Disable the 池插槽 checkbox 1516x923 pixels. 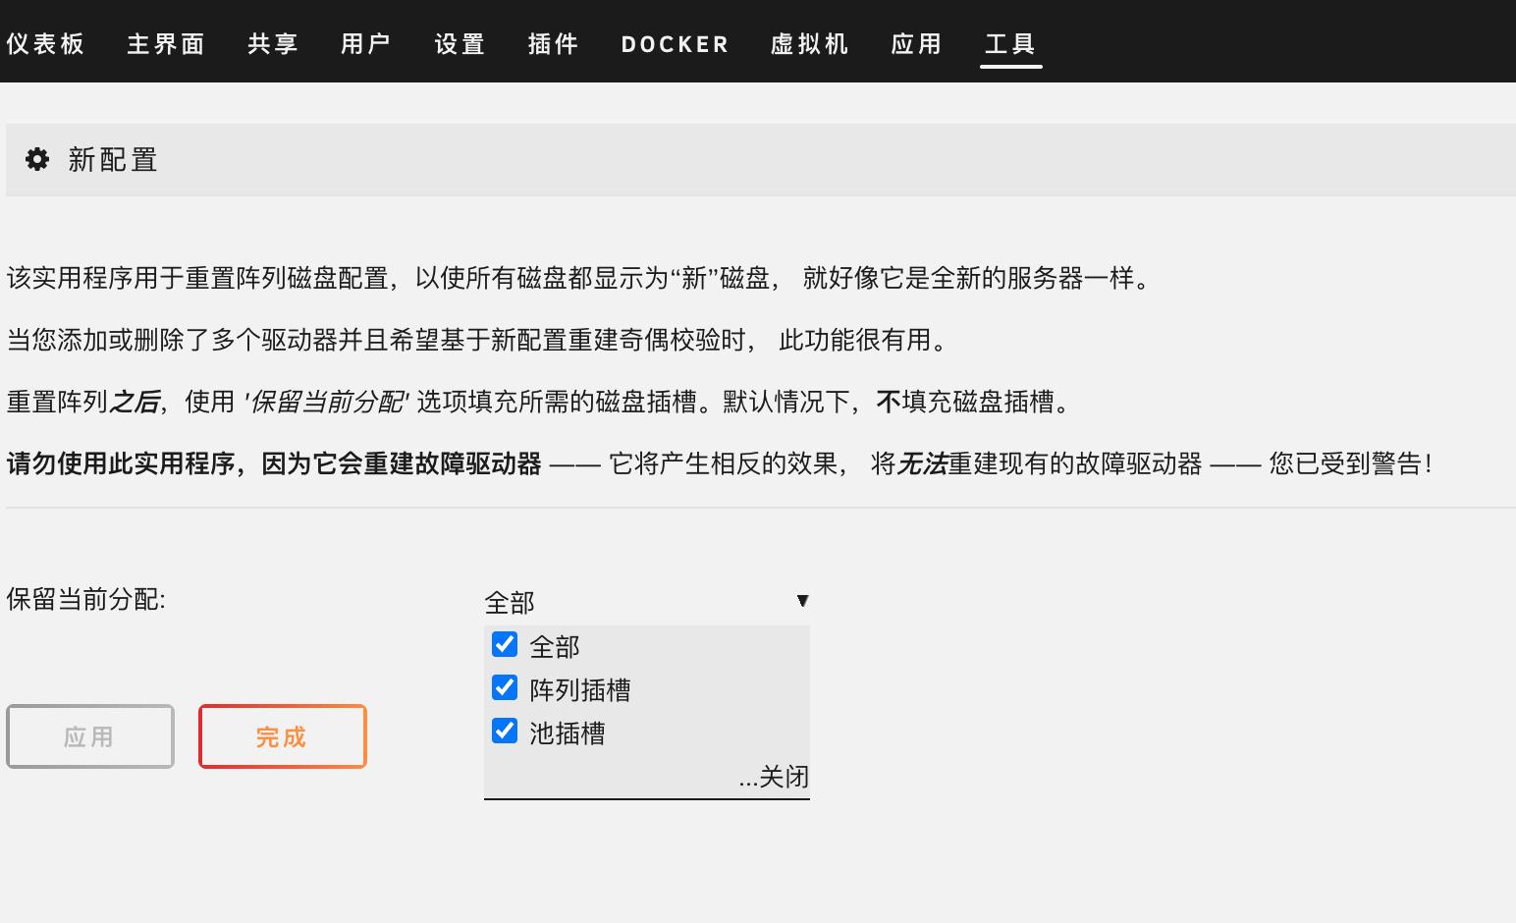[x=504, y=731]
